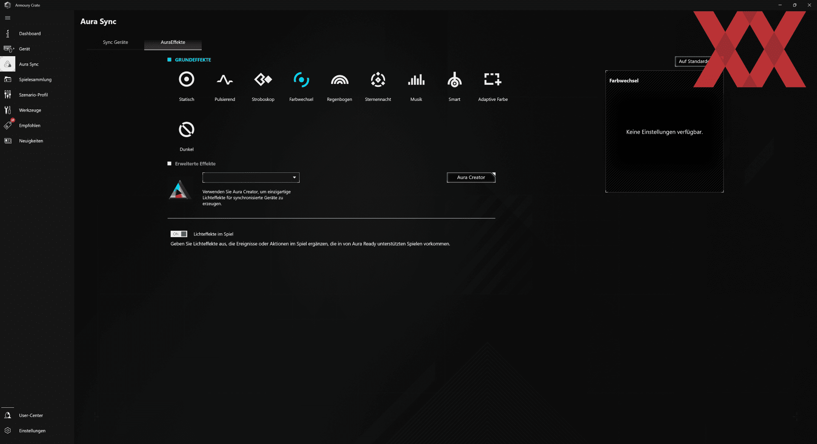Open Einstellungen gear icon

[x=8, y=431]
